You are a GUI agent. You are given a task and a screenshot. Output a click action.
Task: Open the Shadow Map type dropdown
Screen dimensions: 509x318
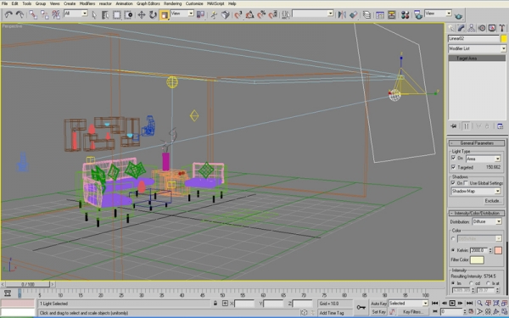click(x=476, y=191)
